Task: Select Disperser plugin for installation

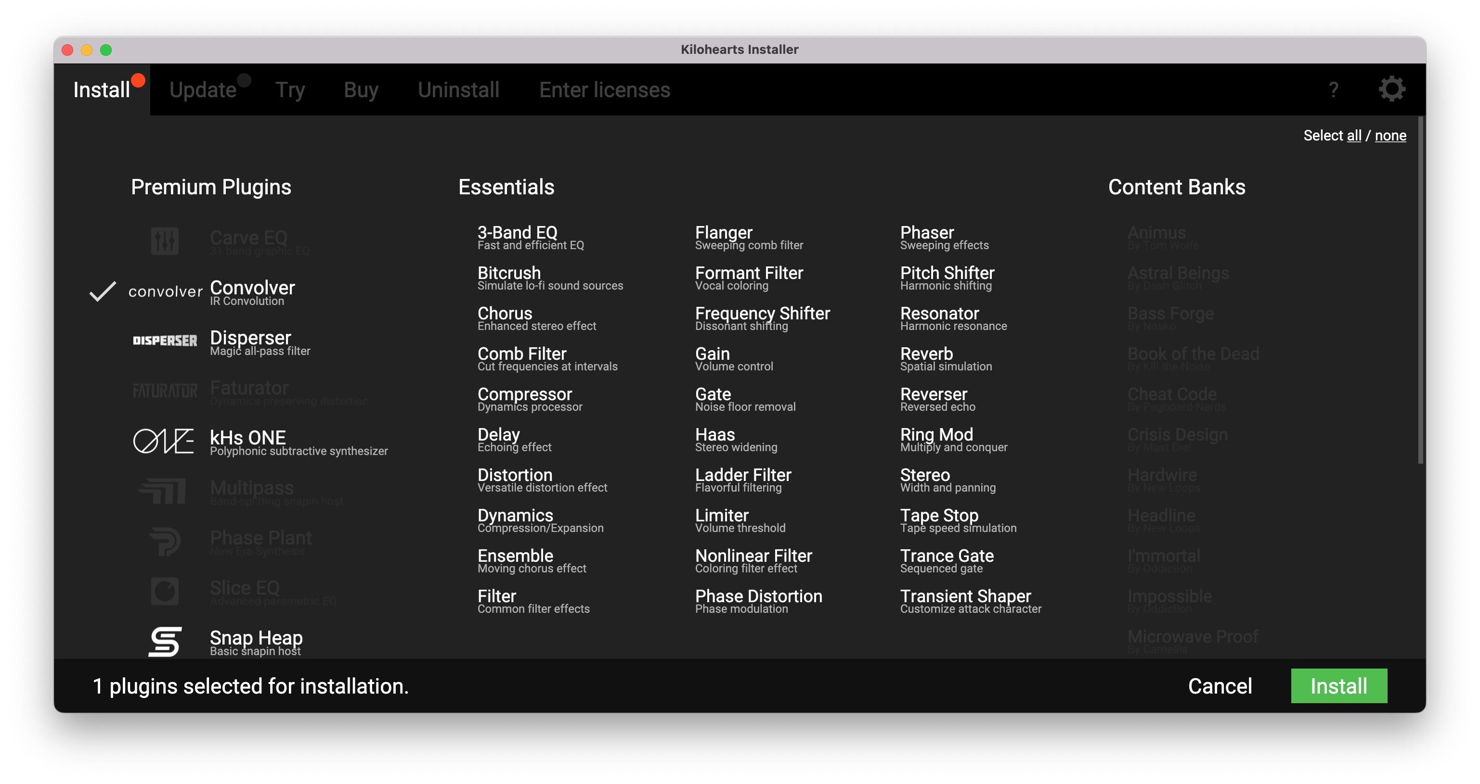Action: point(250,338)
